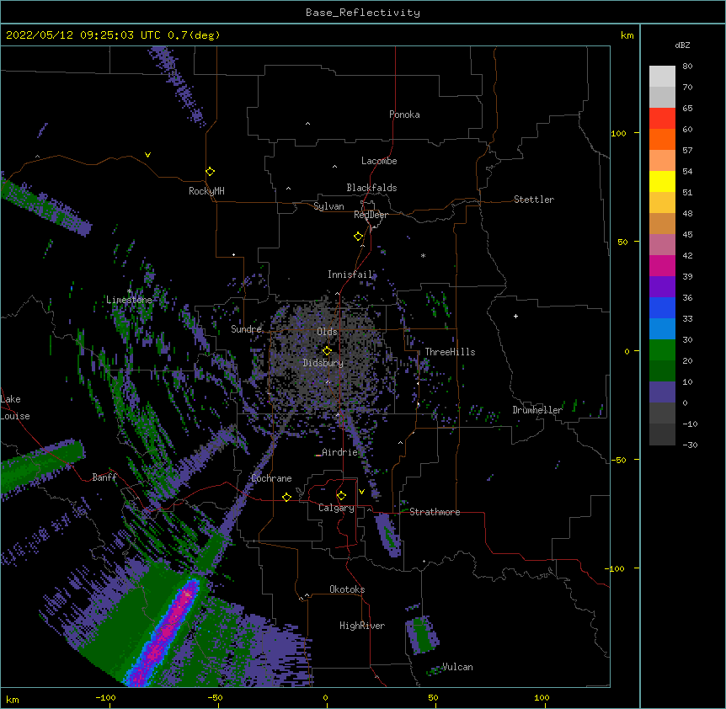Click the Limestone label on the map
This screenshot has height=709, width=726.
pyautogui.click(x=129, y=300)
